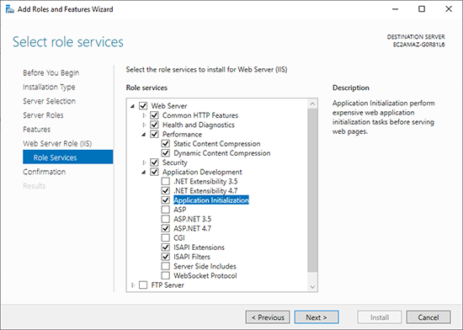Select the Application Initialization label
The width and height of the screenshot is (463, 330).
coord(211,200)
